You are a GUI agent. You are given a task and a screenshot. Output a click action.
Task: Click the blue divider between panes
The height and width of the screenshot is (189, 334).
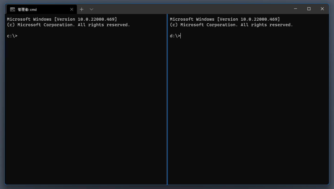tap(167, 103)
